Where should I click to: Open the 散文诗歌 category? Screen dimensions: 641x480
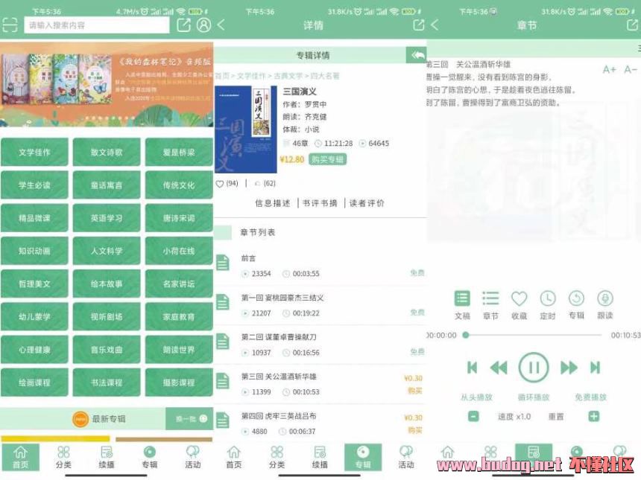click(107, 153)
